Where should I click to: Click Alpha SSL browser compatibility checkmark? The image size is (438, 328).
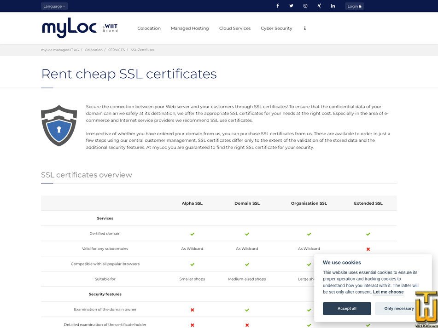point(192,264)
